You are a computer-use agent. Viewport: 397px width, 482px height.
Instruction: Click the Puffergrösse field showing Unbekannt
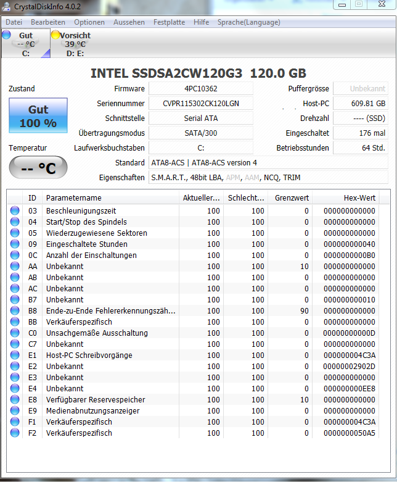click(x=361, y=88)
